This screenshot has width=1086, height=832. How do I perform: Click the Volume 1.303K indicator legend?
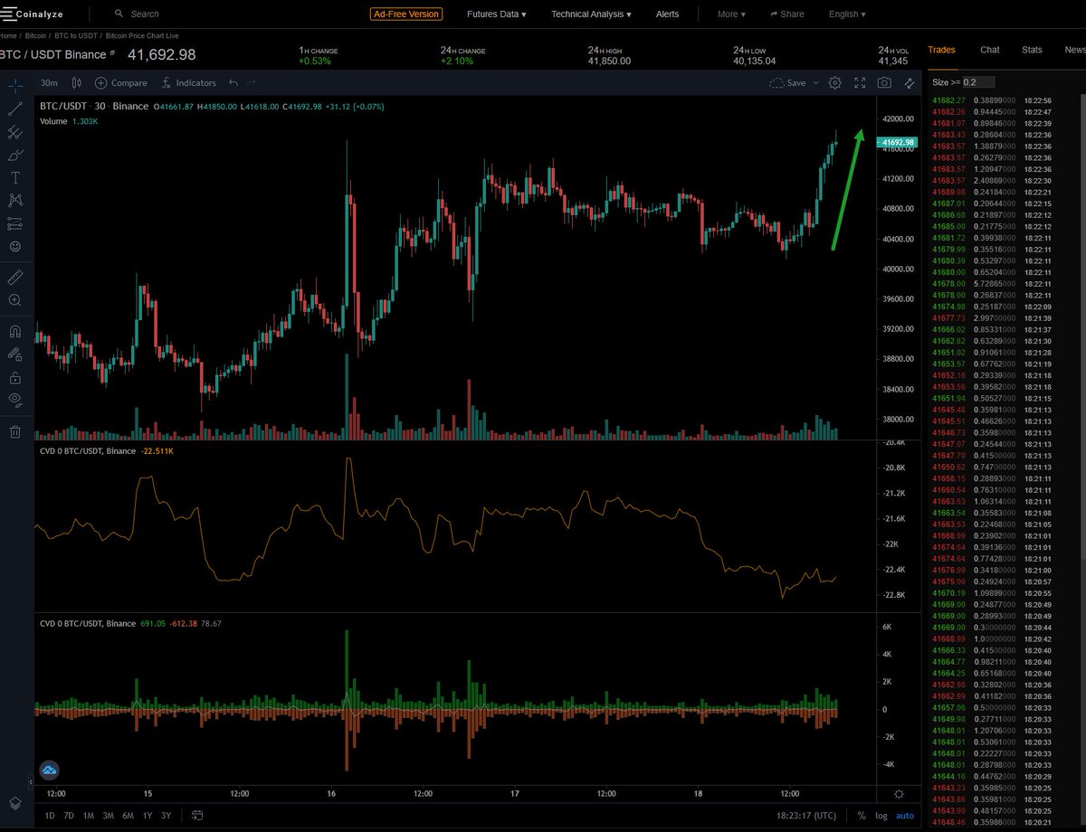[x=69, y=121]
